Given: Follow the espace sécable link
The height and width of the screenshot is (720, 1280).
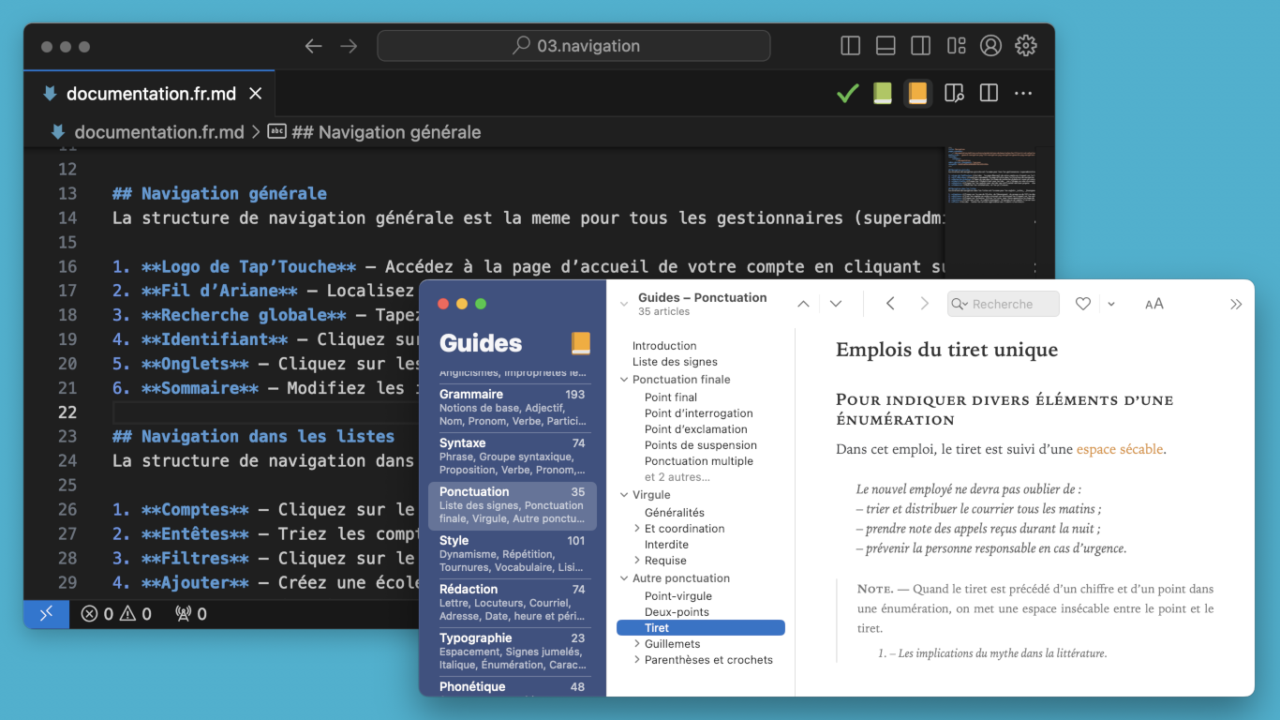Looking at the screenshot, I should click(x=1119, y=449).
